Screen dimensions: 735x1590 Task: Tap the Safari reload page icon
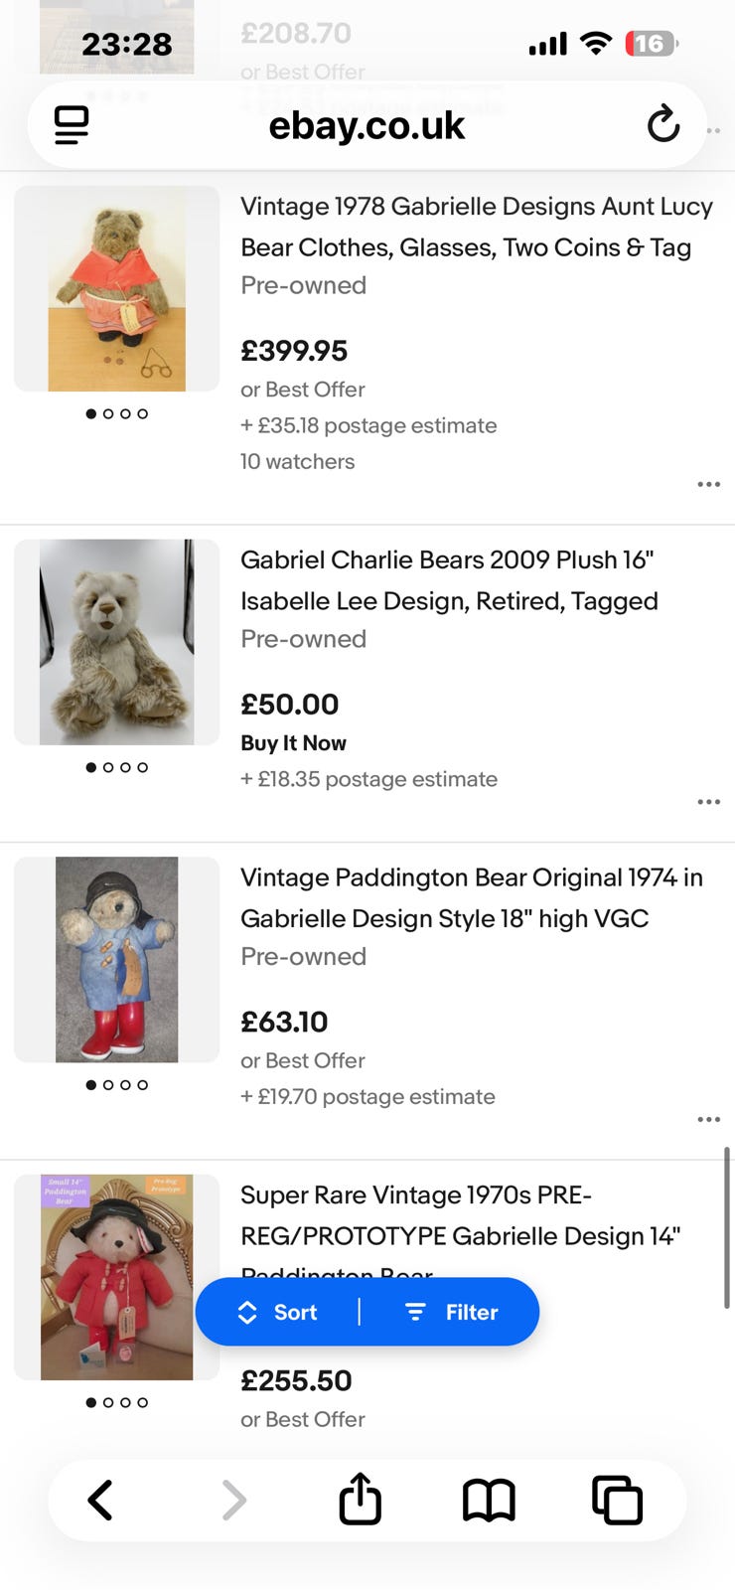[662, 125]
